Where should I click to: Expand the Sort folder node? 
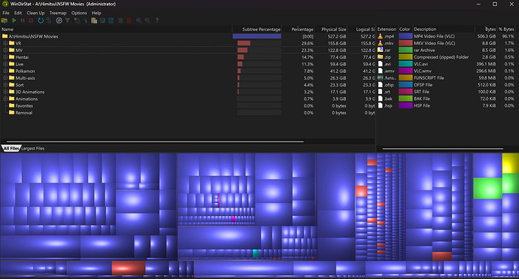coord(5,85)
